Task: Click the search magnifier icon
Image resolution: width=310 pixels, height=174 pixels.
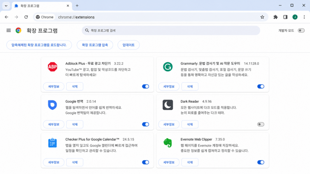Action: coord(87,31)
